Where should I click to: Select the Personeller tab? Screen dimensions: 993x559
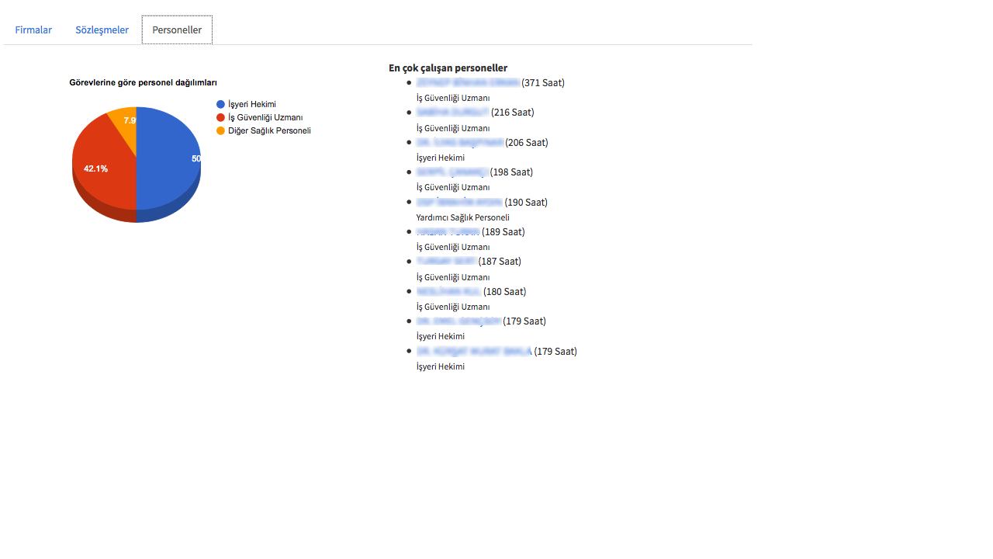coord(177,30)
